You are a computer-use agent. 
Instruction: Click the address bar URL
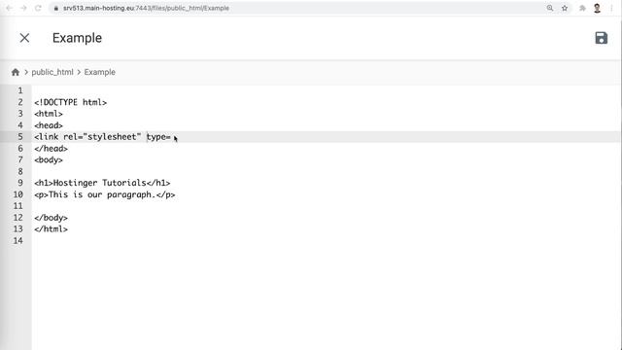tap(146, 8)
